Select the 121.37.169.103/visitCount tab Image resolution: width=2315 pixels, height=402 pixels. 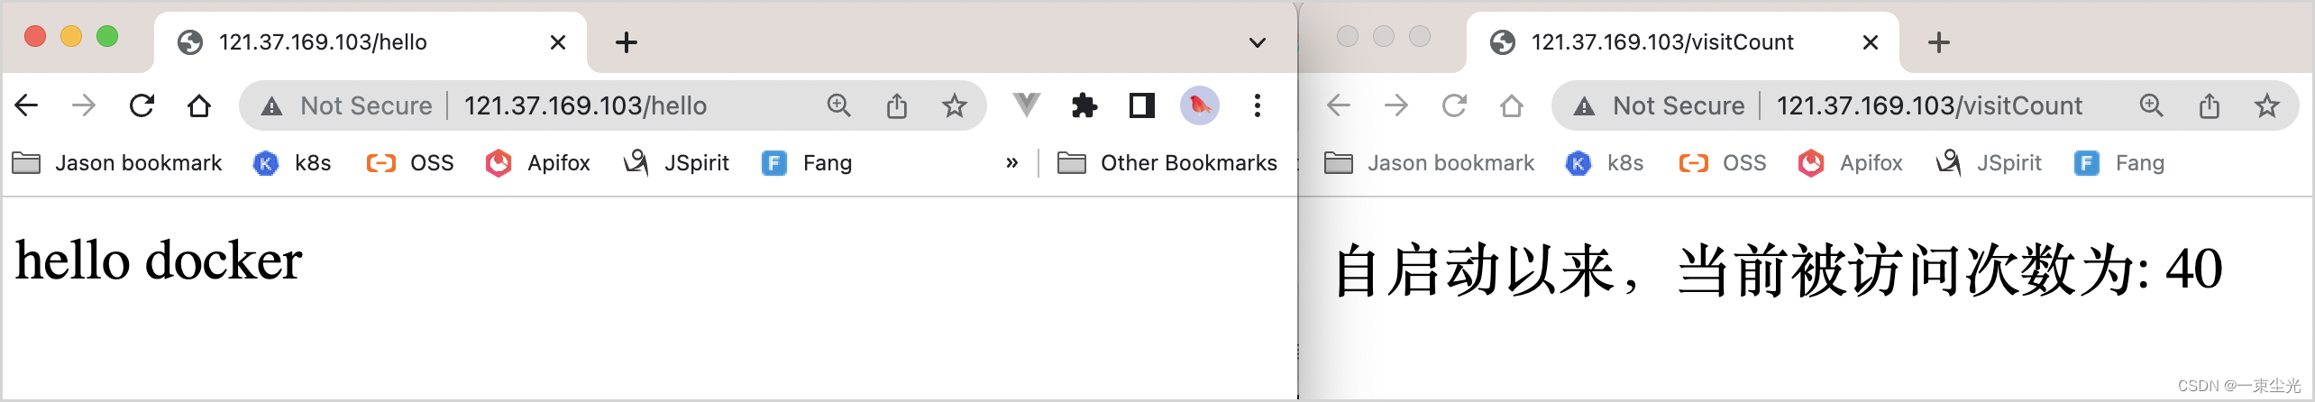tap(1683, 42)
